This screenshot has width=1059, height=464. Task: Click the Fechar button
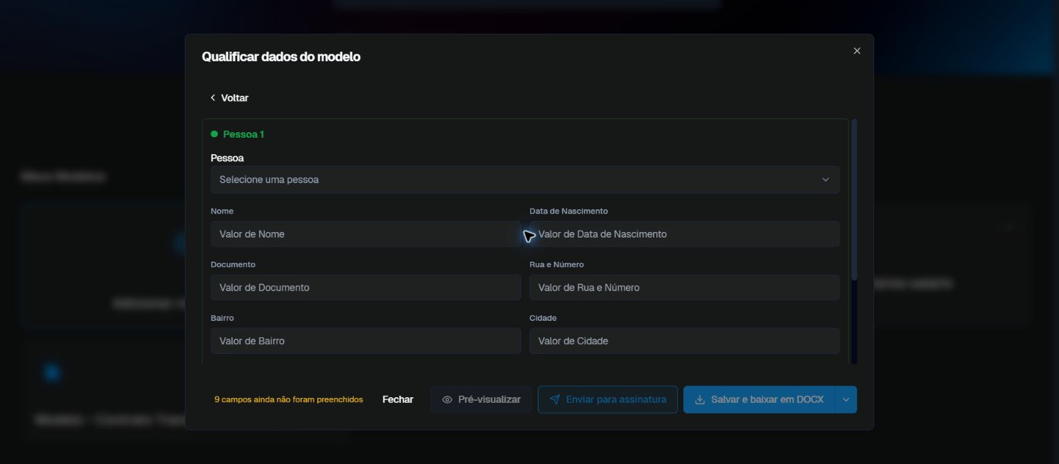point(398,399)
